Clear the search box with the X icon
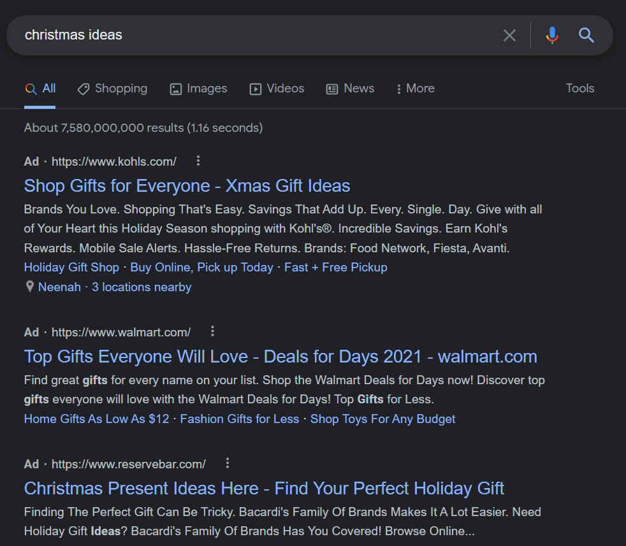Image resolution: width=626 pixels, height=546 pixels. [x=509, y=35]
